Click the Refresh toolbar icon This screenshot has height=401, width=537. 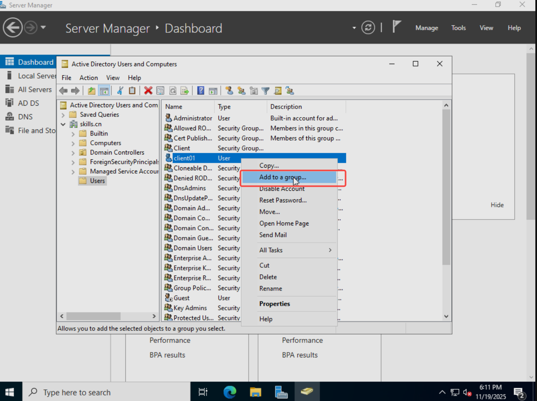(173, 90)
